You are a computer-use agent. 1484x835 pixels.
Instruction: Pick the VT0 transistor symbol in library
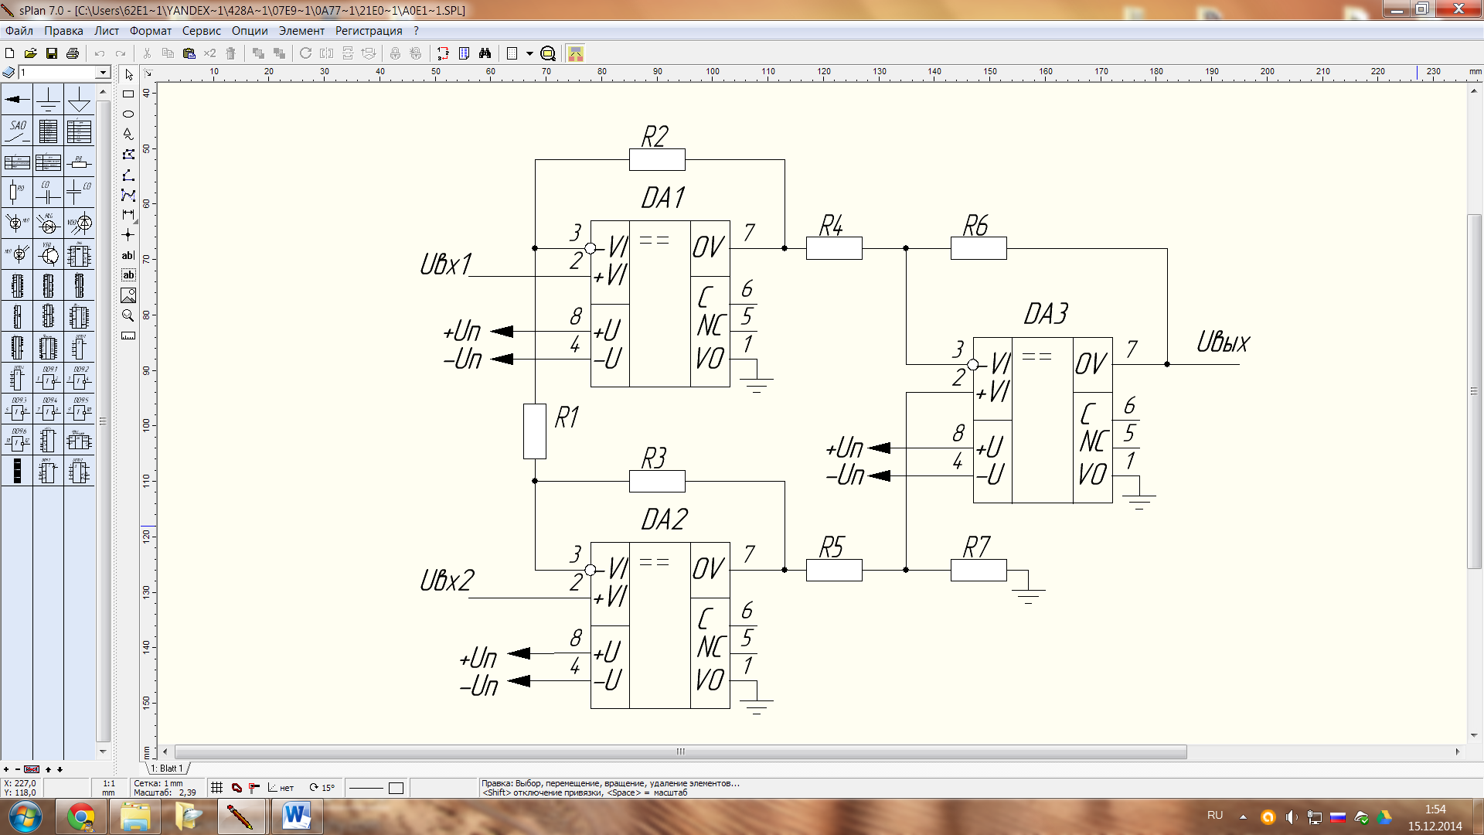(x=48, y=254)
